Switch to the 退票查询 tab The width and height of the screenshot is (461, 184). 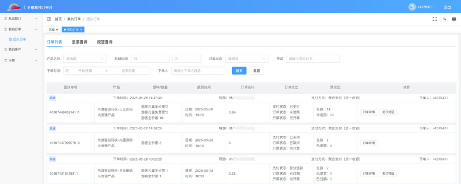(79, 42)
